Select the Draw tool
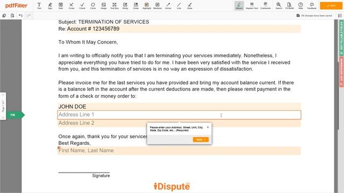The width and height of the screenshot is (344, 193). click(190, 6)
